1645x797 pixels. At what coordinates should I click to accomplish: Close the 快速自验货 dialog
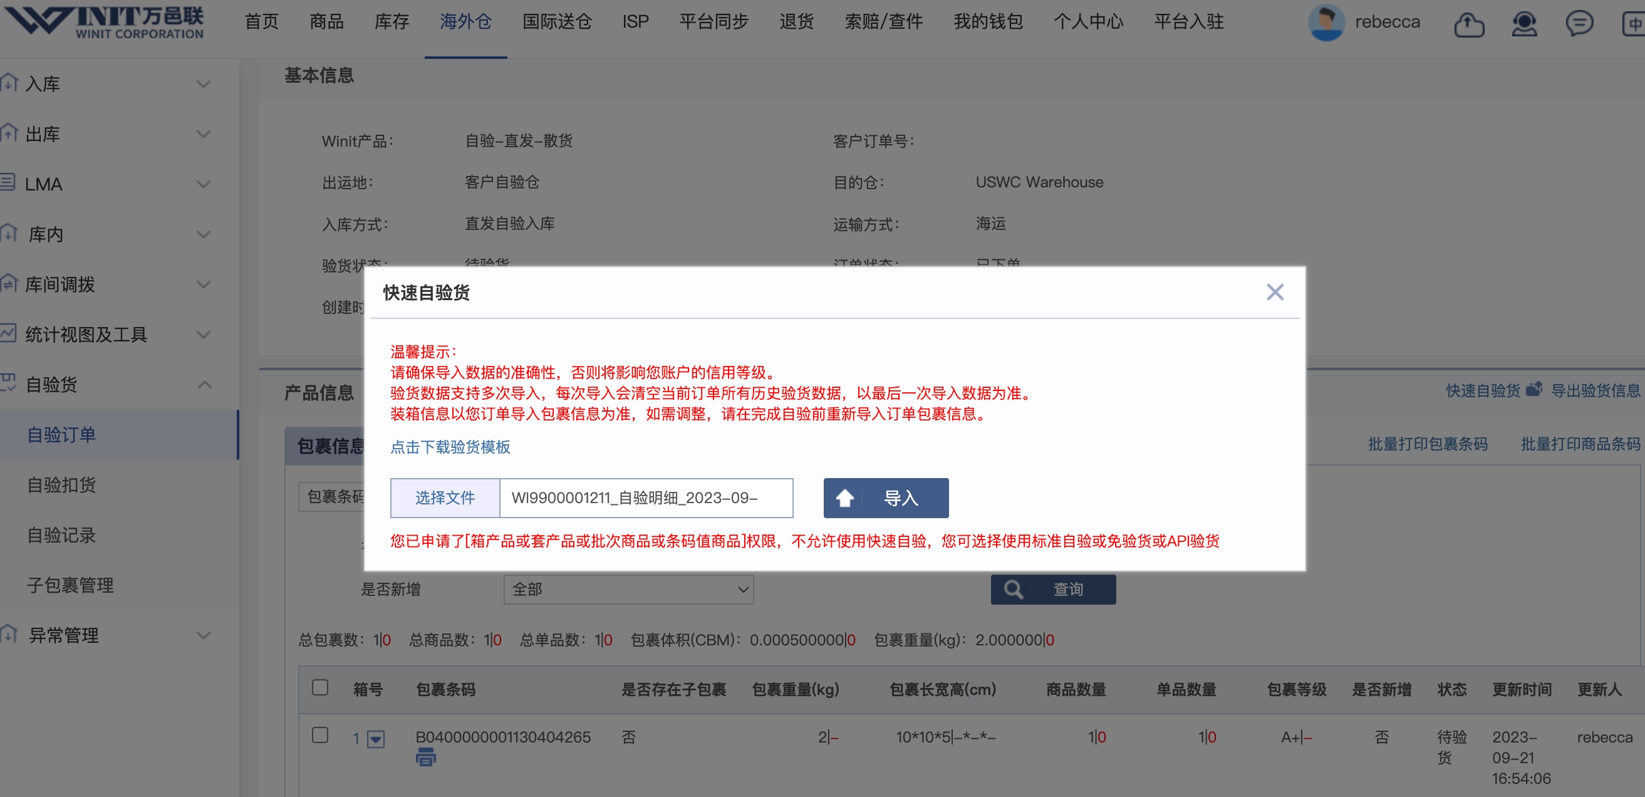coord(1275,293)
